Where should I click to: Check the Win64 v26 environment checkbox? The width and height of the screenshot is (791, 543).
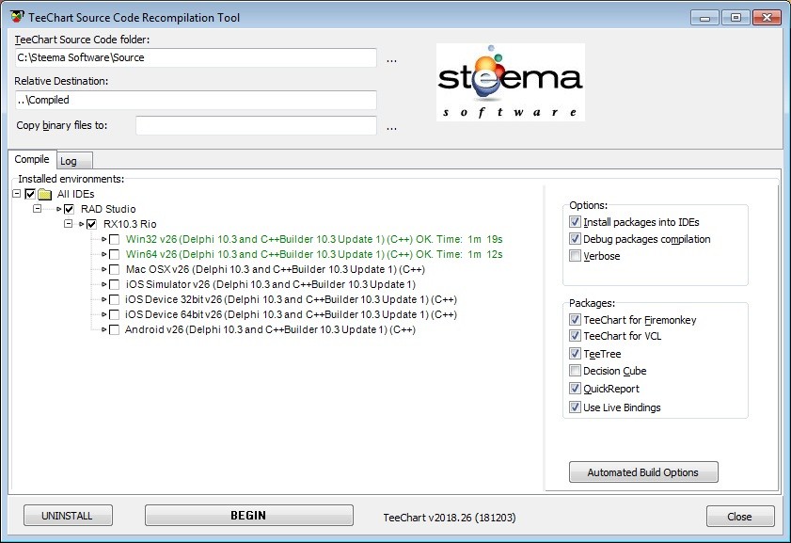click(x=115, y=255)
